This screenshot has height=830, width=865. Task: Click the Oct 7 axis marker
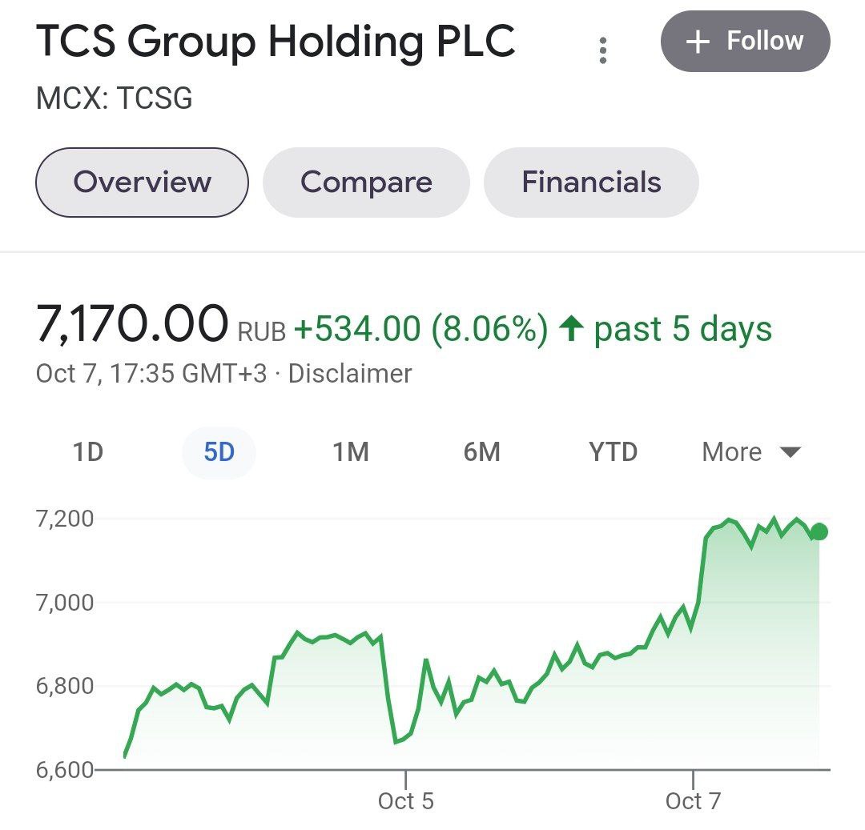693,800
